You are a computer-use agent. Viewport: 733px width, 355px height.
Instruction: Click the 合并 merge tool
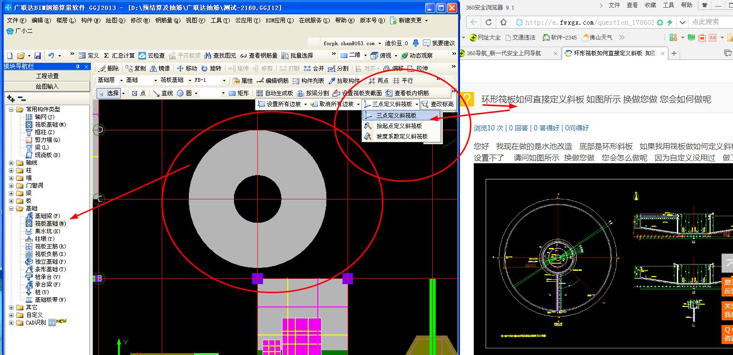pos(314,69)
